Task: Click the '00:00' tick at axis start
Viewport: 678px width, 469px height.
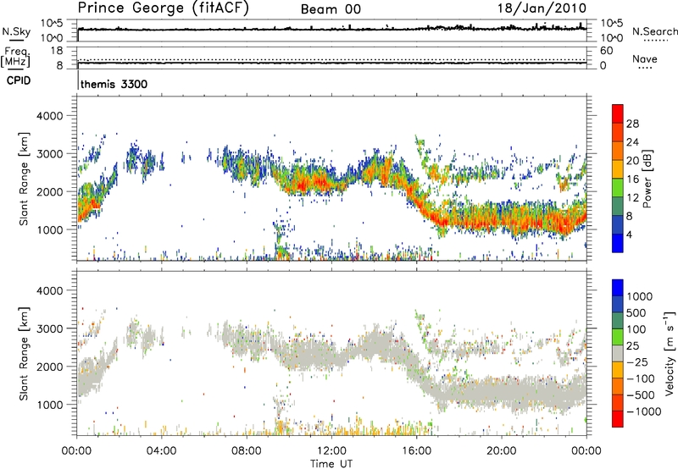Action: click(x=77, y=451)
